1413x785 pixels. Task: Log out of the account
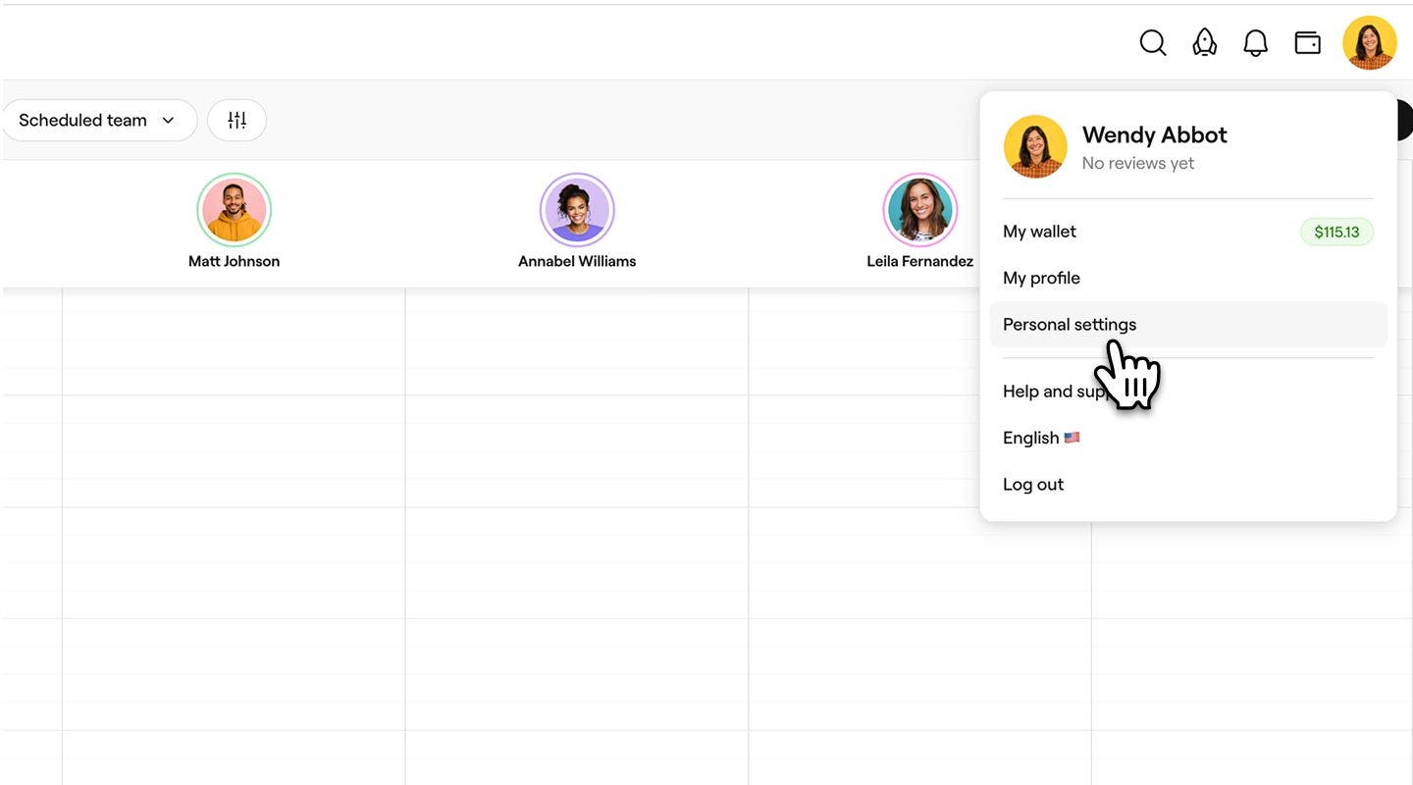(1033, 484)
